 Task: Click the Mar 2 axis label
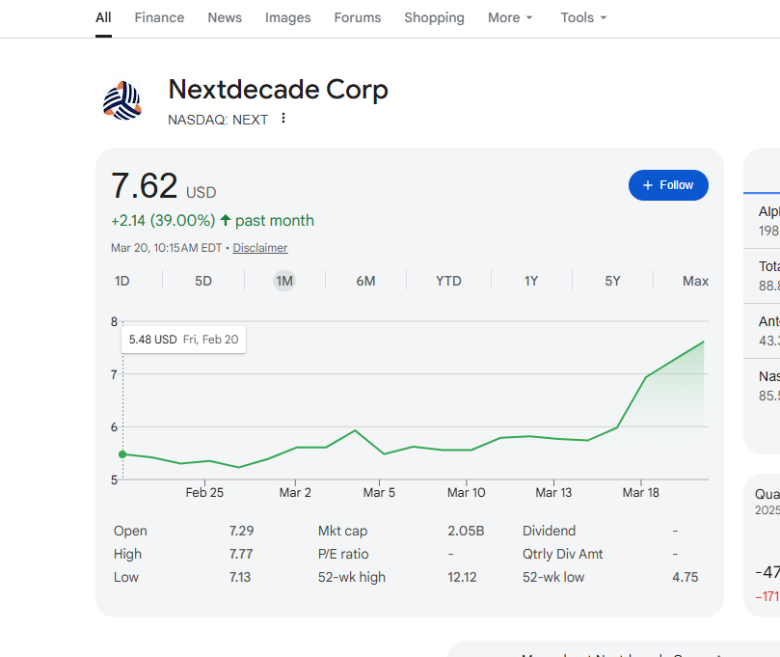pos(295,493)
